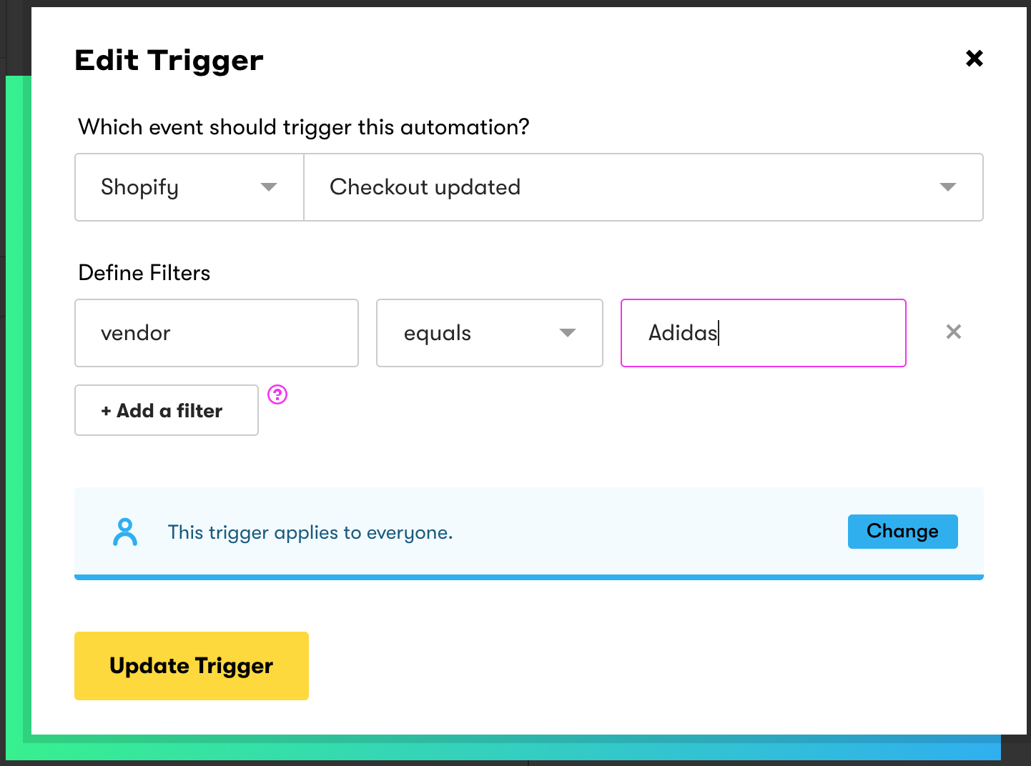Click into the Adidas value field
Screen dimensions: 1031x766
(x=764, y=333)
